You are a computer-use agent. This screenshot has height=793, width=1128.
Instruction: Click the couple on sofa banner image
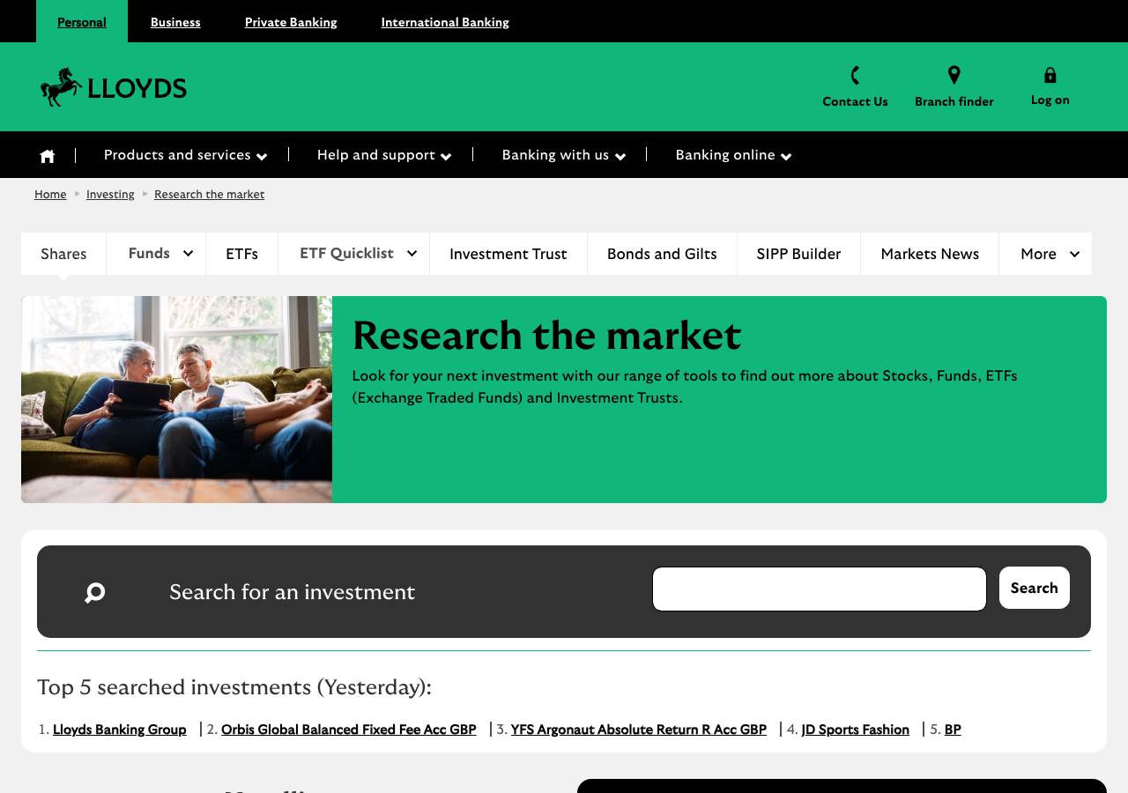point(176,399)
